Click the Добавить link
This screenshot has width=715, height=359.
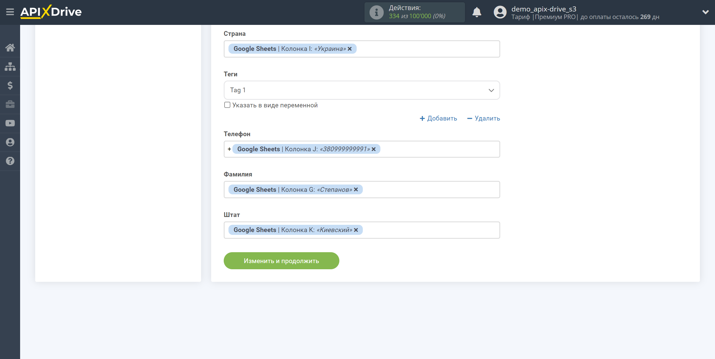(x=438, y=118)
